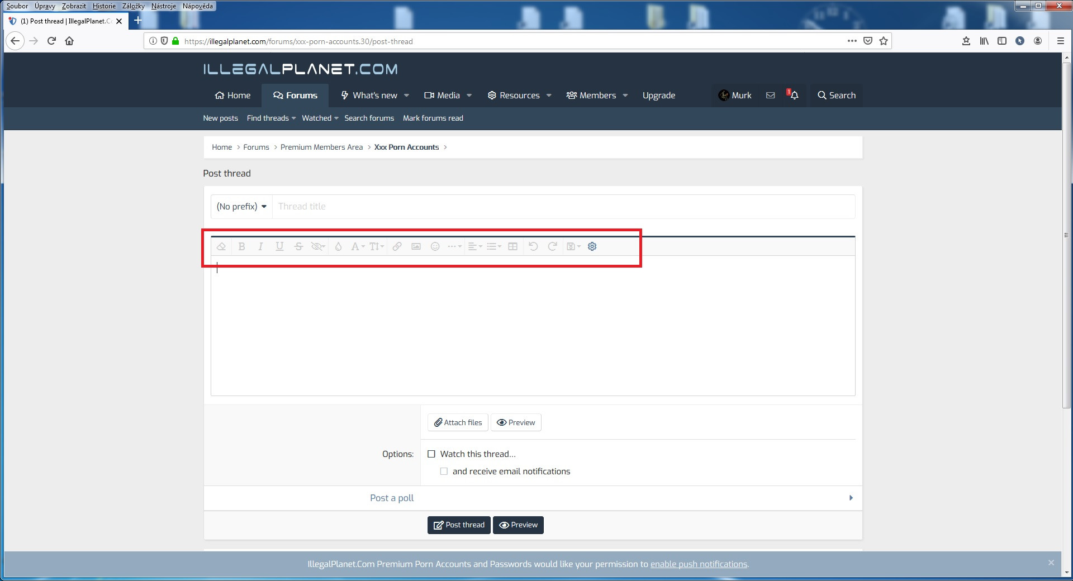The image size is (1073, 581).
Task: Toggle strikethrough formatting in editor
Action: 298,246
